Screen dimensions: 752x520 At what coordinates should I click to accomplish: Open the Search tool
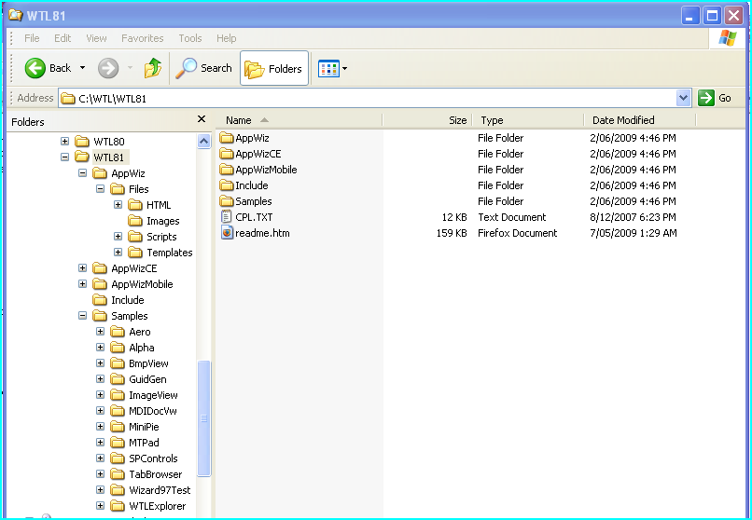pos(204,68)
